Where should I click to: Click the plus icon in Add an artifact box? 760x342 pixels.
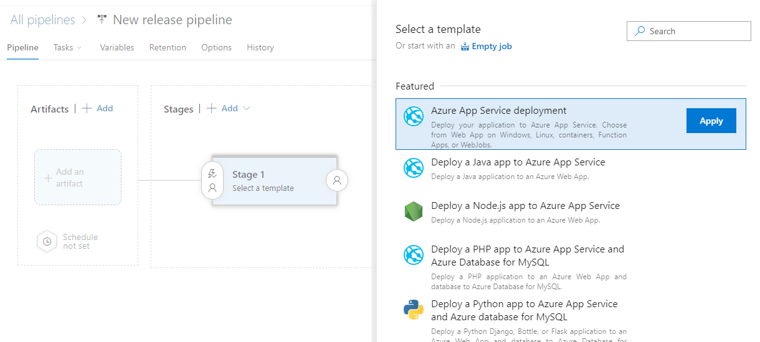click(x=48, y=178)
